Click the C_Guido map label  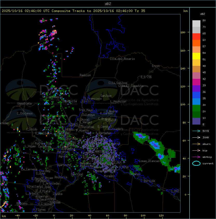click(x=32, y=129)
